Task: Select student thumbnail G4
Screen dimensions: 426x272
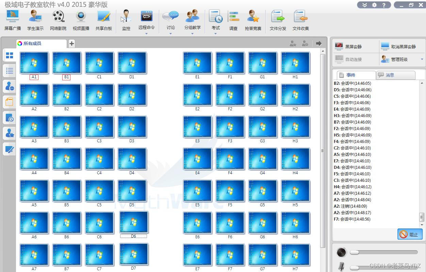Action: (263, 159)
